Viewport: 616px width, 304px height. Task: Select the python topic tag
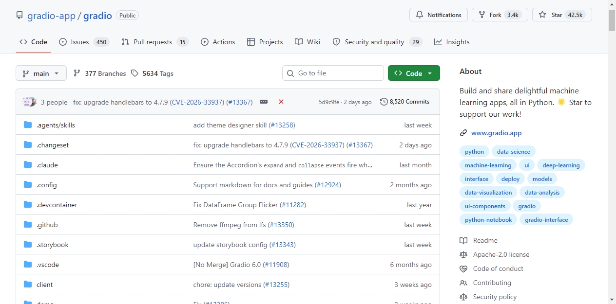tap(474, 152)
